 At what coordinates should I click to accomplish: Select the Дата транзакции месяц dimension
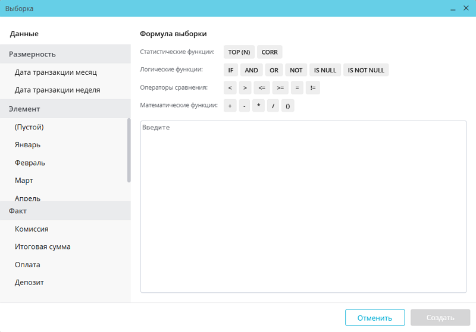(56, 72)
